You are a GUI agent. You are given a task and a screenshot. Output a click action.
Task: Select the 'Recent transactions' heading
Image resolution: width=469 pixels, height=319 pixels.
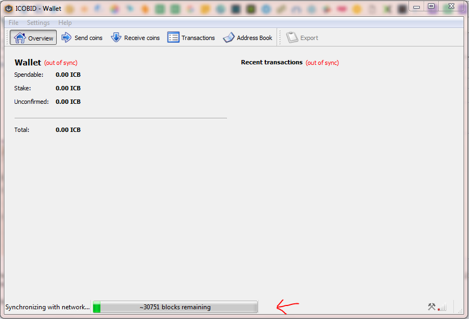pos(272,62)
